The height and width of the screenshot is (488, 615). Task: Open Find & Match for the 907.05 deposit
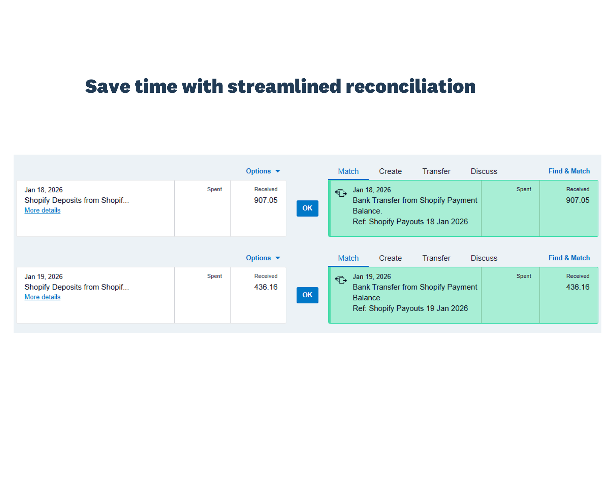point(569,171)
